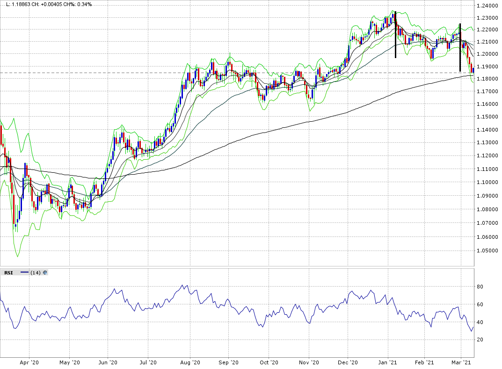Click the Jan '21 date label
Viewport: 502px width, 369px height.
pos(388,362)
